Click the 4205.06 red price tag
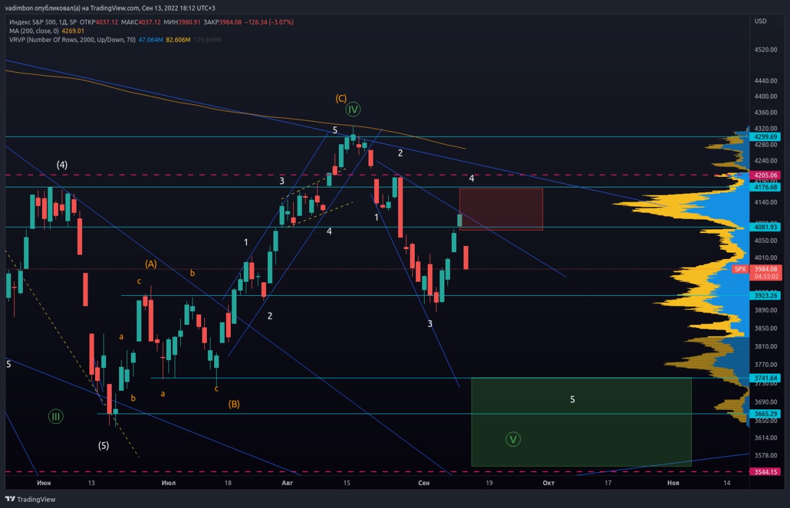Image resolution: width=790 pixels, height=508 pixels. (x=765, y=175)
